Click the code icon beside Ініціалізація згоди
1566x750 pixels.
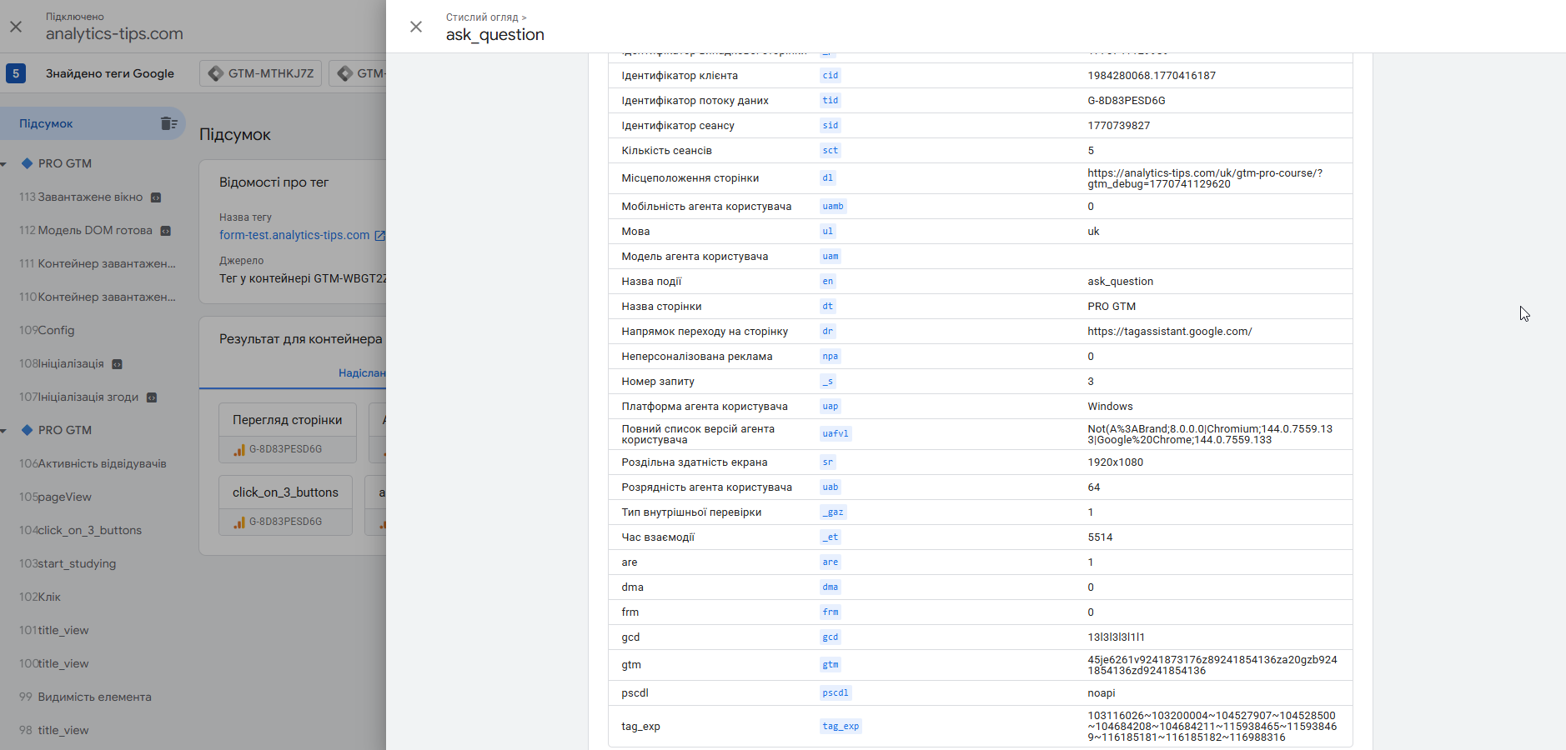152,397
